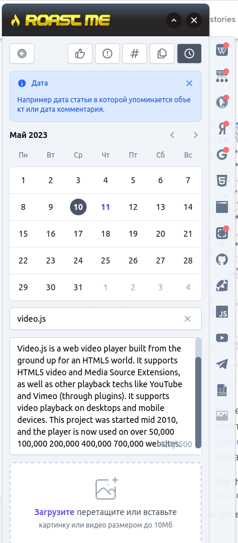Viewport: 238px width, 543px height.
Task: Collapse the Roast Me panel with chevron
Action: pyautogui.click(x=174, y=21)
